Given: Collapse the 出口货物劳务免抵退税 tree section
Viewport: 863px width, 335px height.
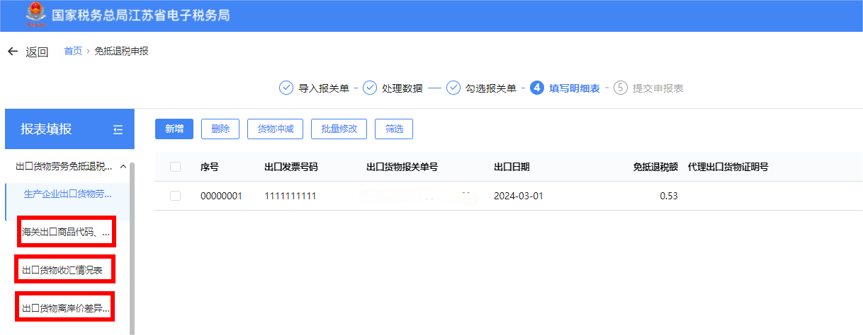Looking at the screenshot, I should click(123, 167).
